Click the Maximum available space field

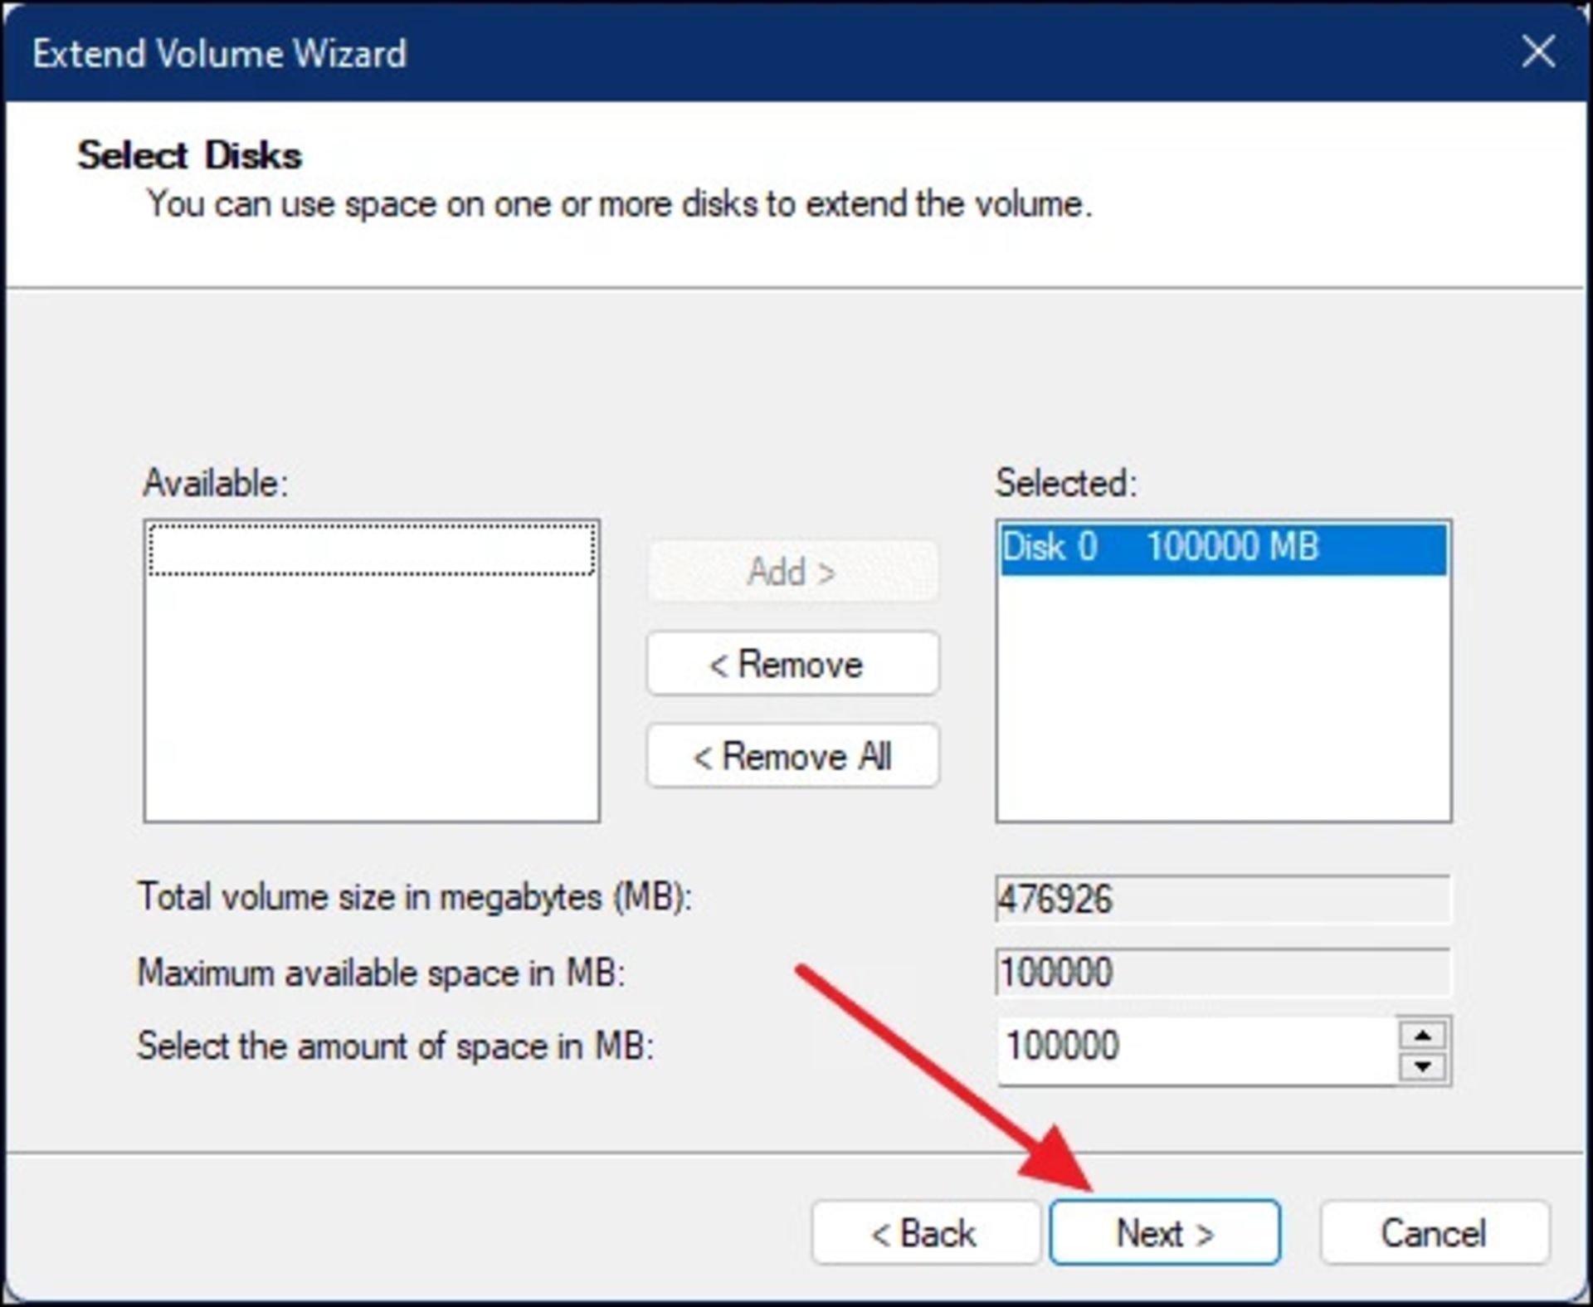coord(1222,973)
